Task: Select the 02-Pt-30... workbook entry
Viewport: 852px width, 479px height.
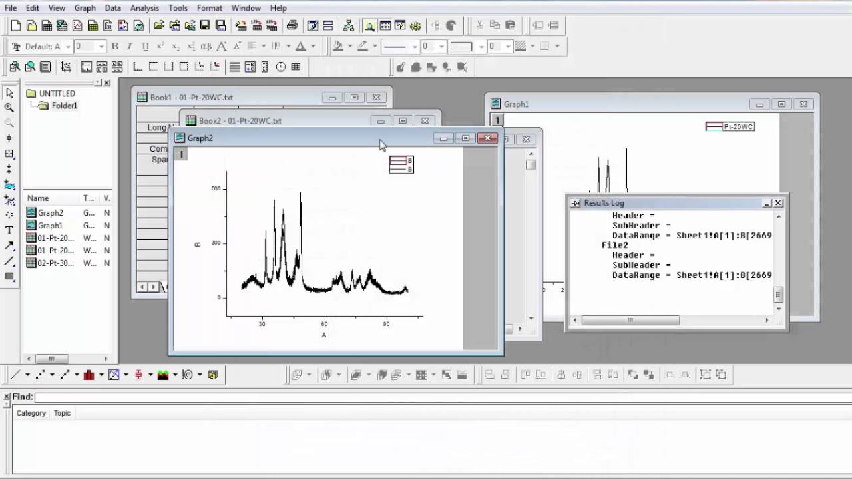Action: click(x=55, y=263)
